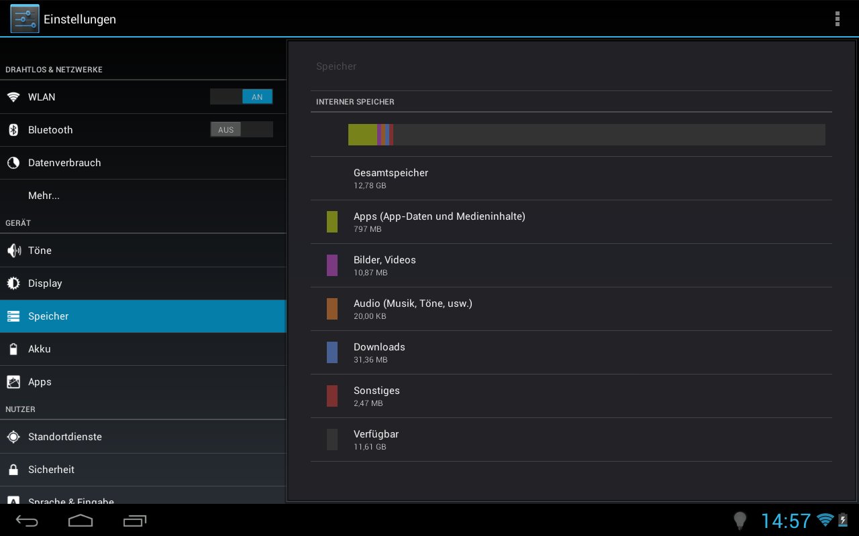Screen dimensions: 859x536
Task: Click the GERÄT section header
Action: 18,223
